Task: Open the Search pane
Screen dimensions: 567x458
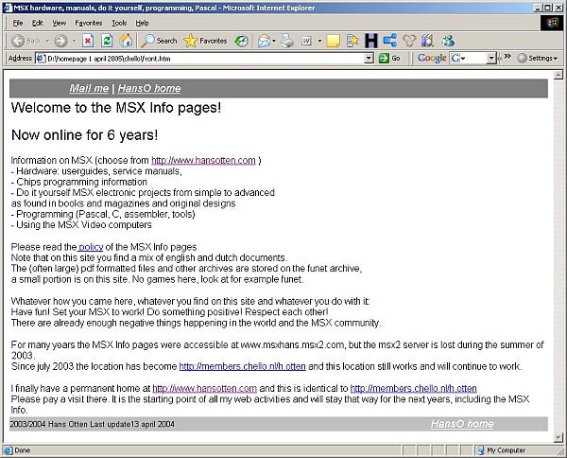Action: pos(159,41)
